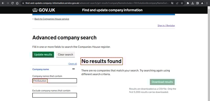210x101 pixels.
Task: Collapse the Company name section
Action: (x=73, y=69)
